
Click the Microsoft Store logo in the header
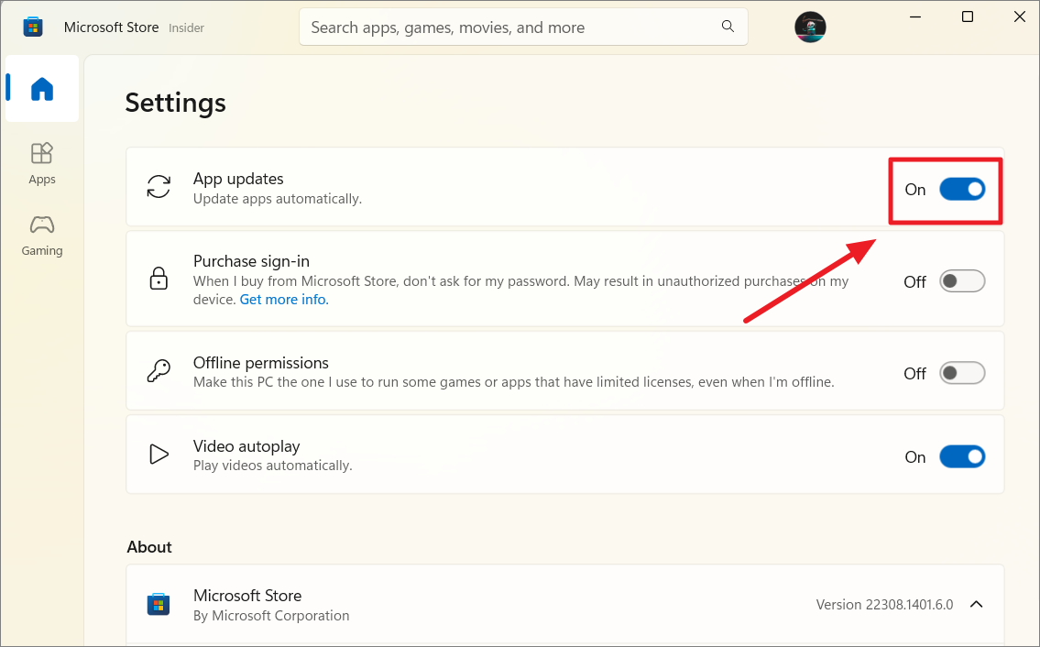33,27
